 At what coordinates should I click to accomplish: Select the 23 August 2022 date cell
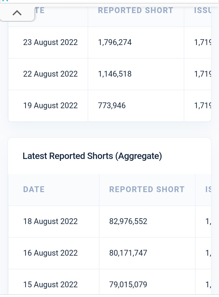point(50,42)
